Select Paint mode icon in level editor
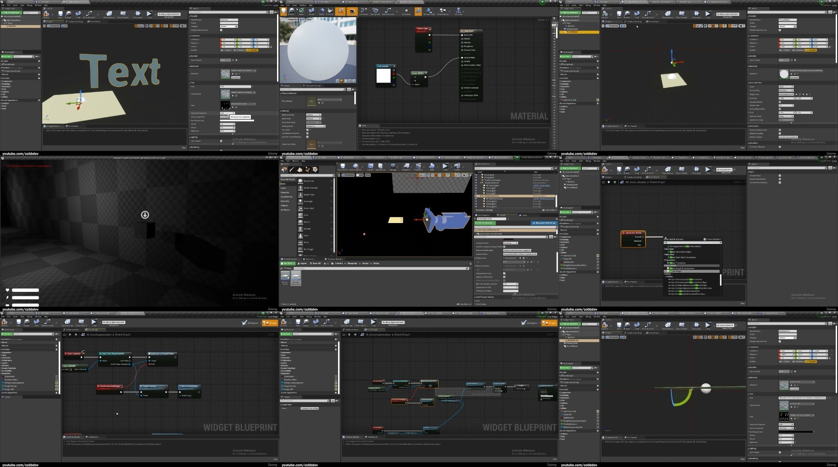 click(x=292, y=170)
